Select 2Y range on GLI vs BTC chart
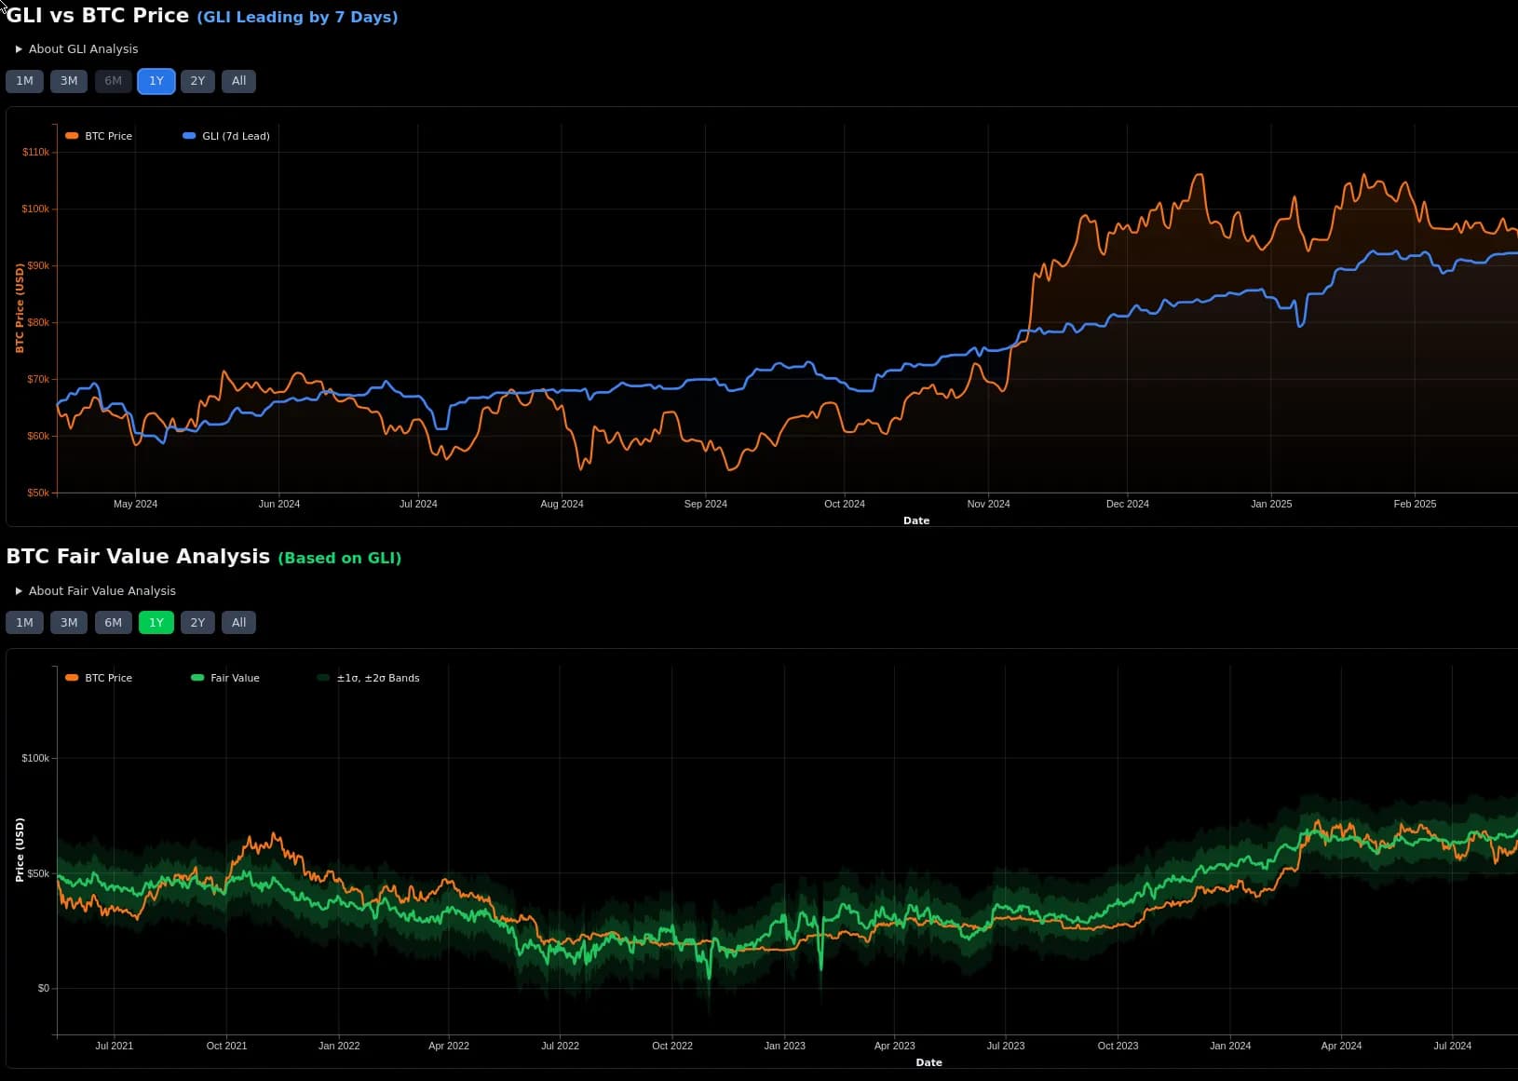 [197, 81]
